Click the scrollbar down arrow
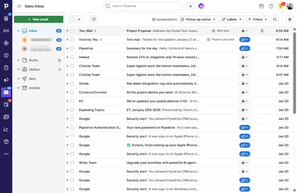 coord(294,191)
